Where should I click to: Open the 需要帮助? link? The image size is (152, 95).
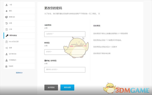click(x=19, y=73)
